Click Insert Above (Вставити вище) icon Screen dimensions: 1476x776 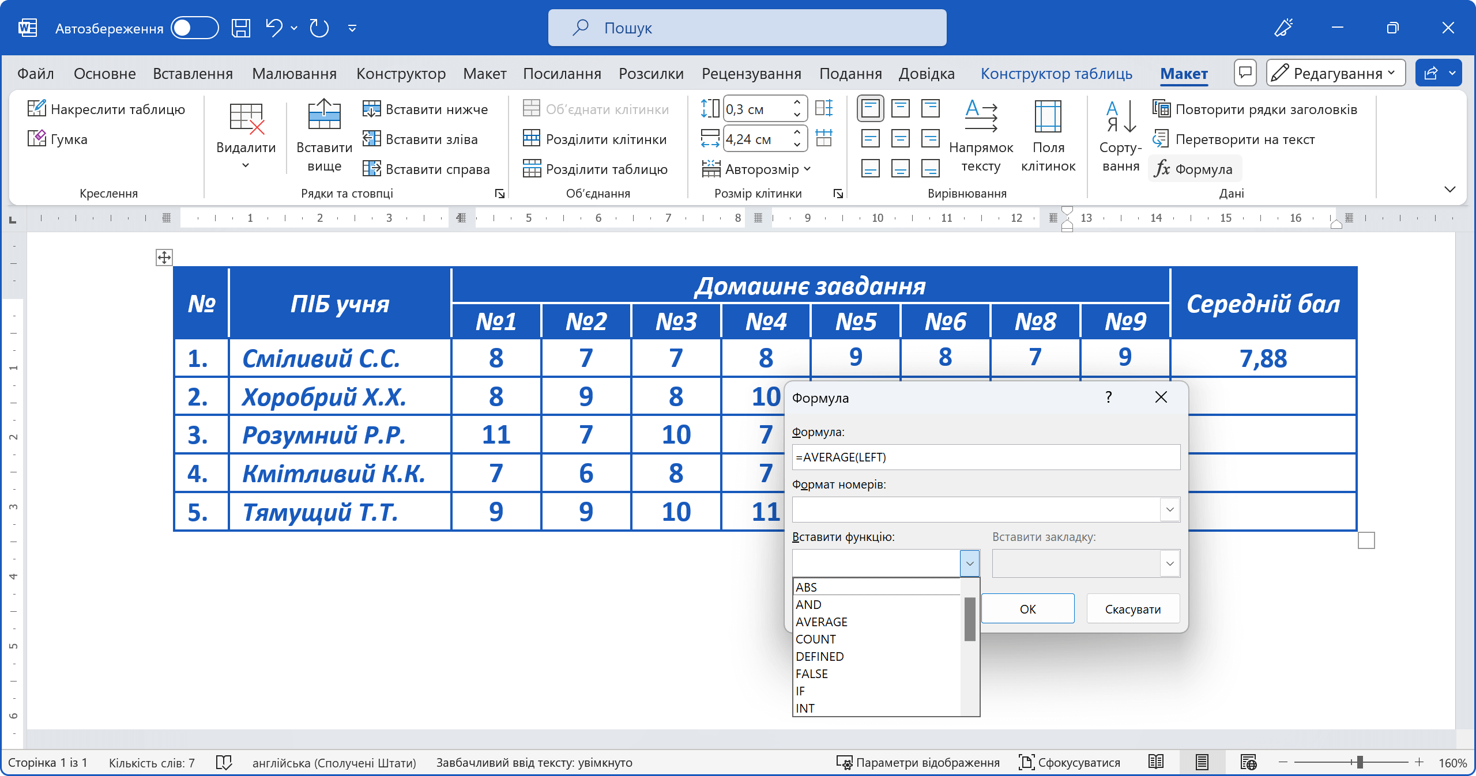[324, 115]
